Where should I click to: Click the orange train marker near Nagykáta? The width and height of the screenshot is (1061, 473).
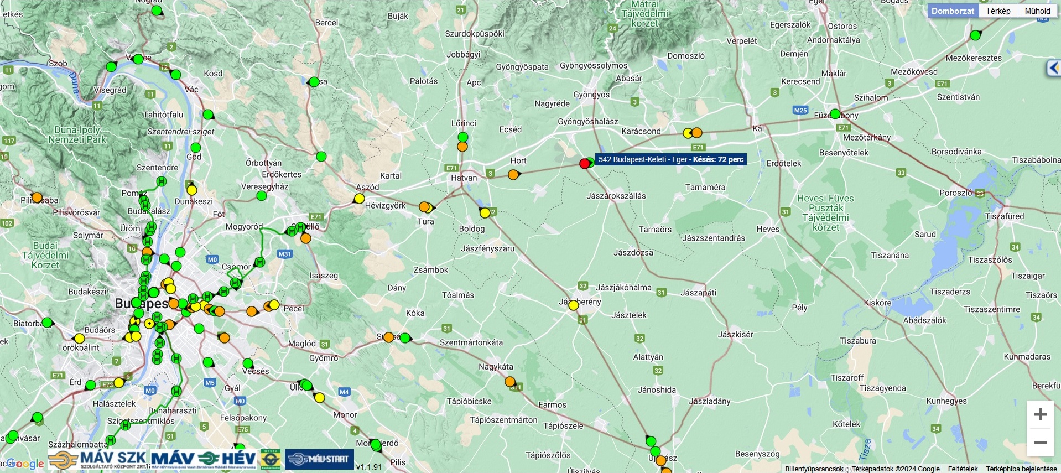[510, 382]
